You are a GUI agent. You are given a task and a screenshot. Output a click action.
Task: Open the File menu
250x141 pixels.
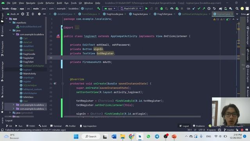click(9, 3)
